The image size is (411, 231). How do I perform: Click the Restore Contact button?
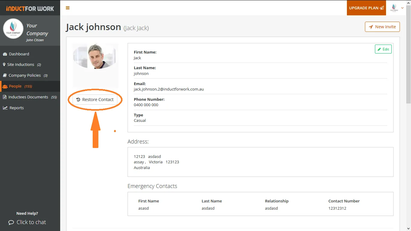pos(95,100)
